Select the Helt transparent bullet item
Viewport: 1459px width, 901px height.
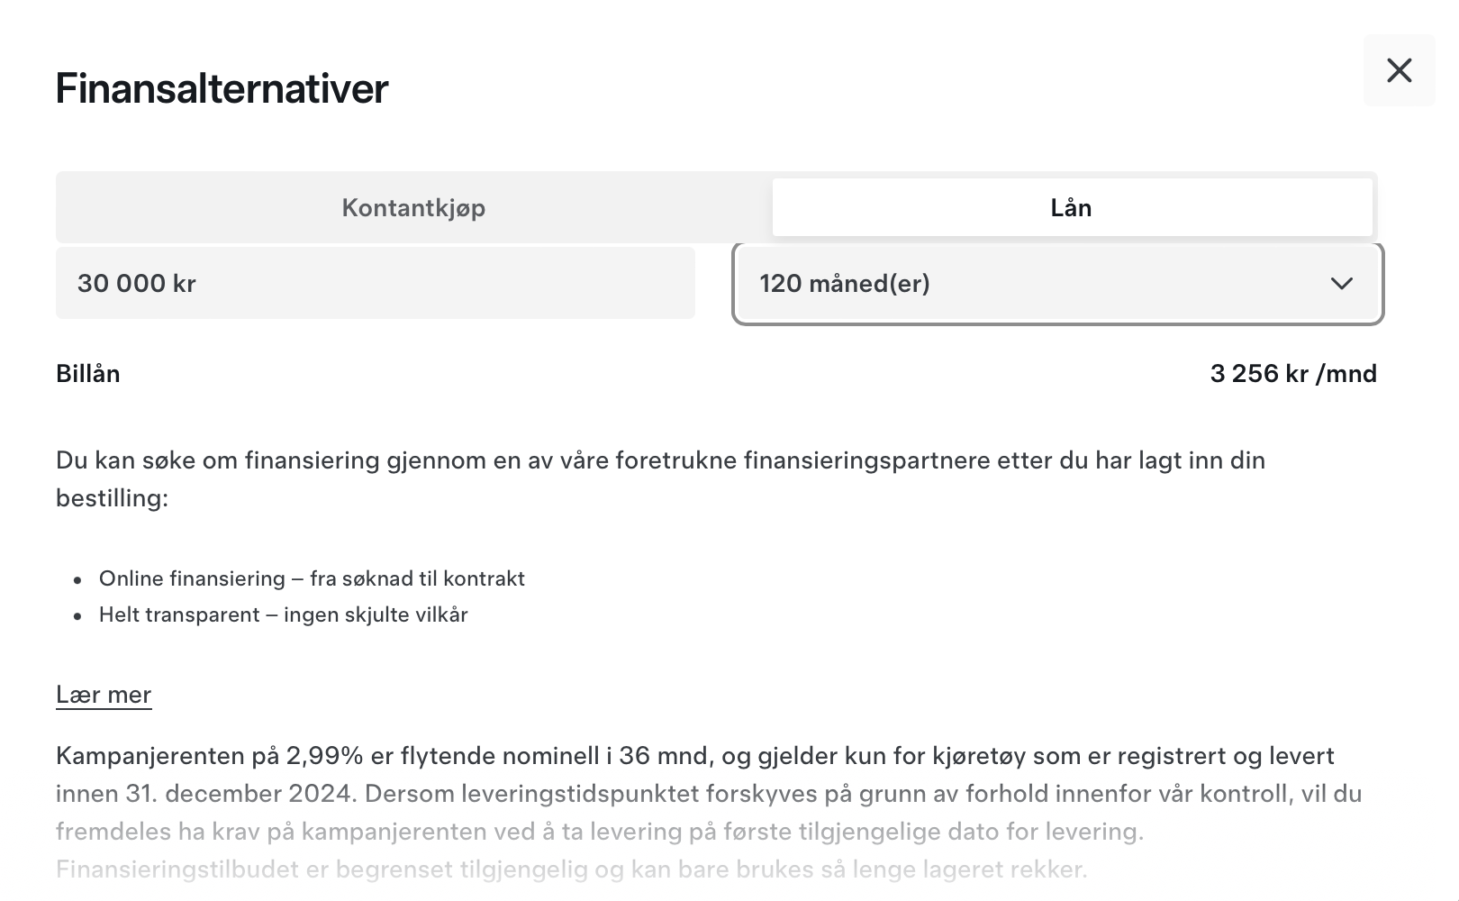tap(284, 614)
